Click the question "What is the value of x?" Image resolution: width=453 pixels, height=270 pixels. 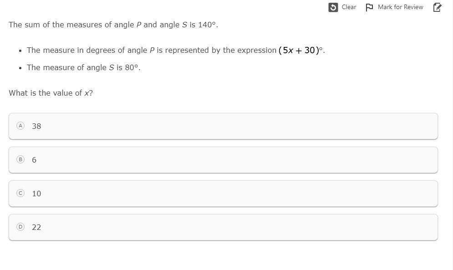click(51, 93)
